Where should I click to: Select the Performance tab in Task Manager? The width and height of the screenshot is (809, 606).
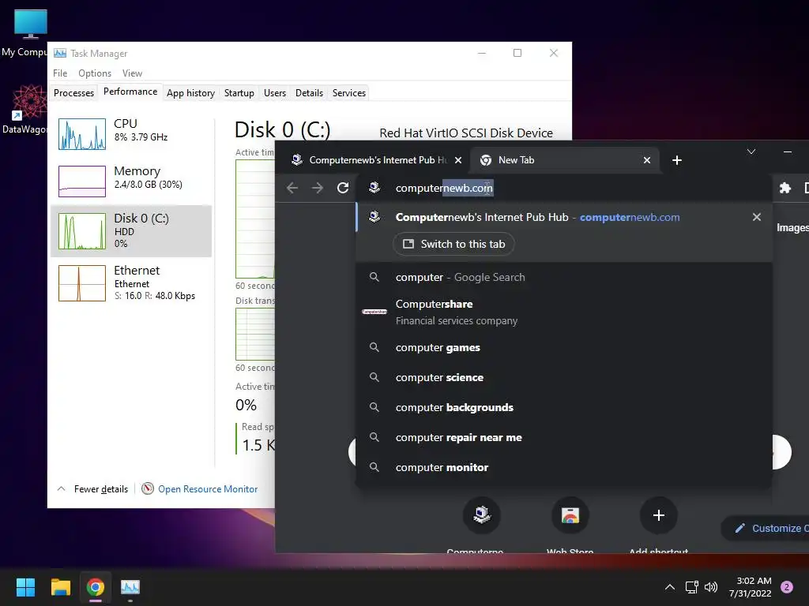[x=130, y=92]
